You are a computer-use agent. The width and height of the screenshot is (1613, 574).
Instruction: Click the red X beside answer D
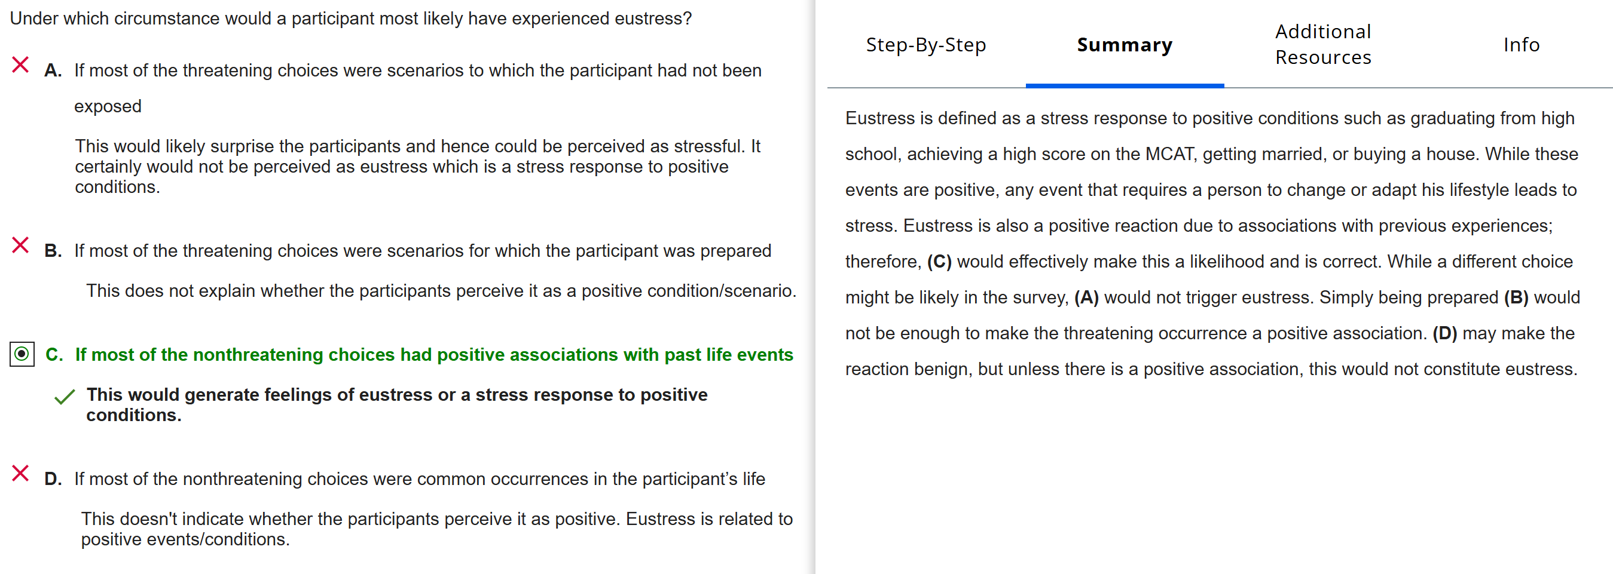(x=20, y=473)
